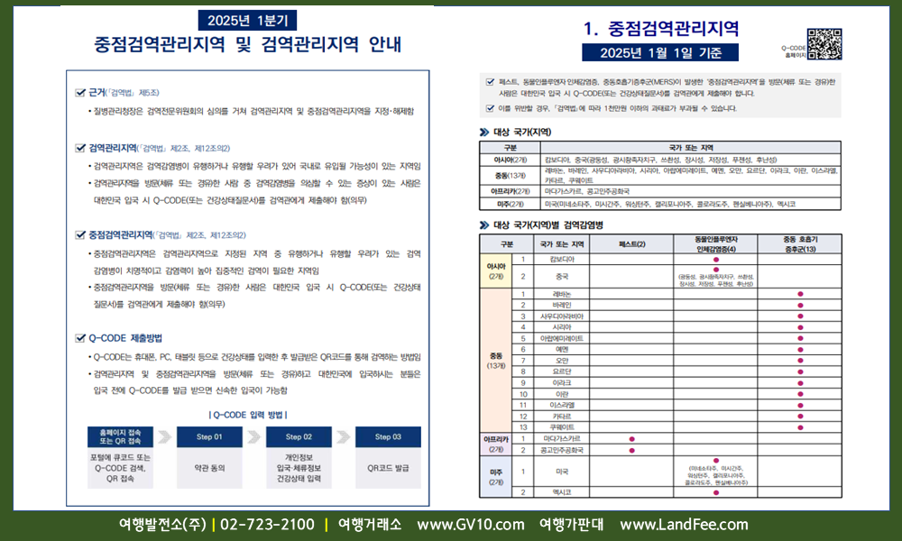This screenshot has height=541, width=902.
Task: Toggle the checkbox before 이를 위반할 경우
Action: (x=490, y=108)
